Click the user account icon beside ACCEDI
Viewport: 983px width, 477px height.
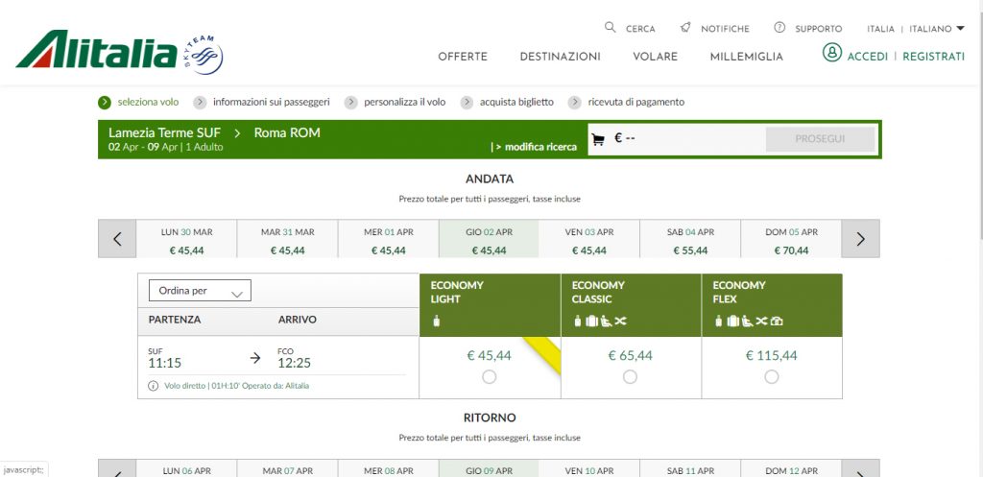(831, 55)
